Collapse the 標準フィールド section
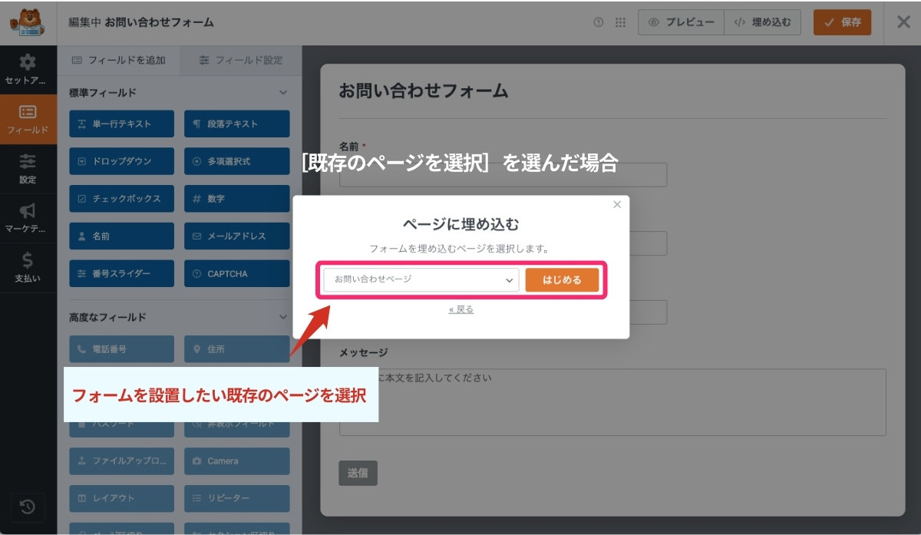Screen dimensions: 921x535 click(x=282, y=92)
